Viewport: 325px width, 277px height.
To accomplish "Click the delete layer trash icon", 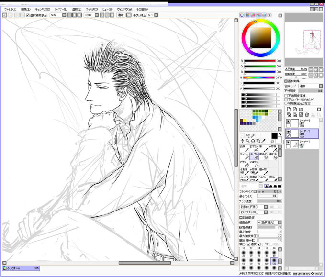I will [306, 115].
